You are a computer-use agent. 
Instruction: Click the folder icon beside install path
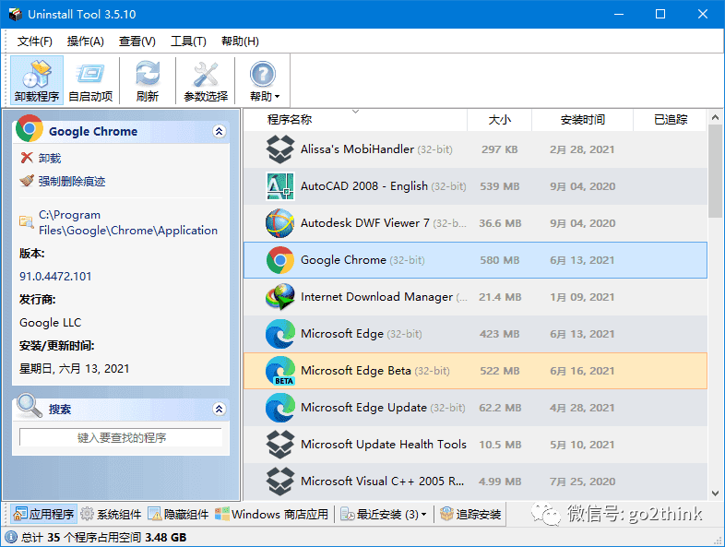pyautogui.click(x=27, y=222)
